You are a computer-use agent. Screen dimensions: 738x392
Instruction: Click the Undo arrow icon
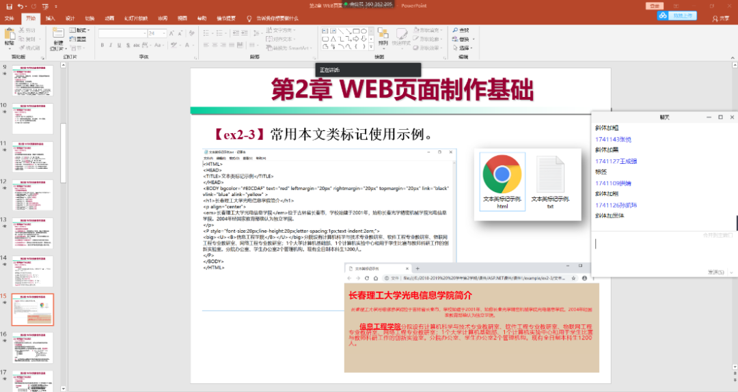point(21,5)
